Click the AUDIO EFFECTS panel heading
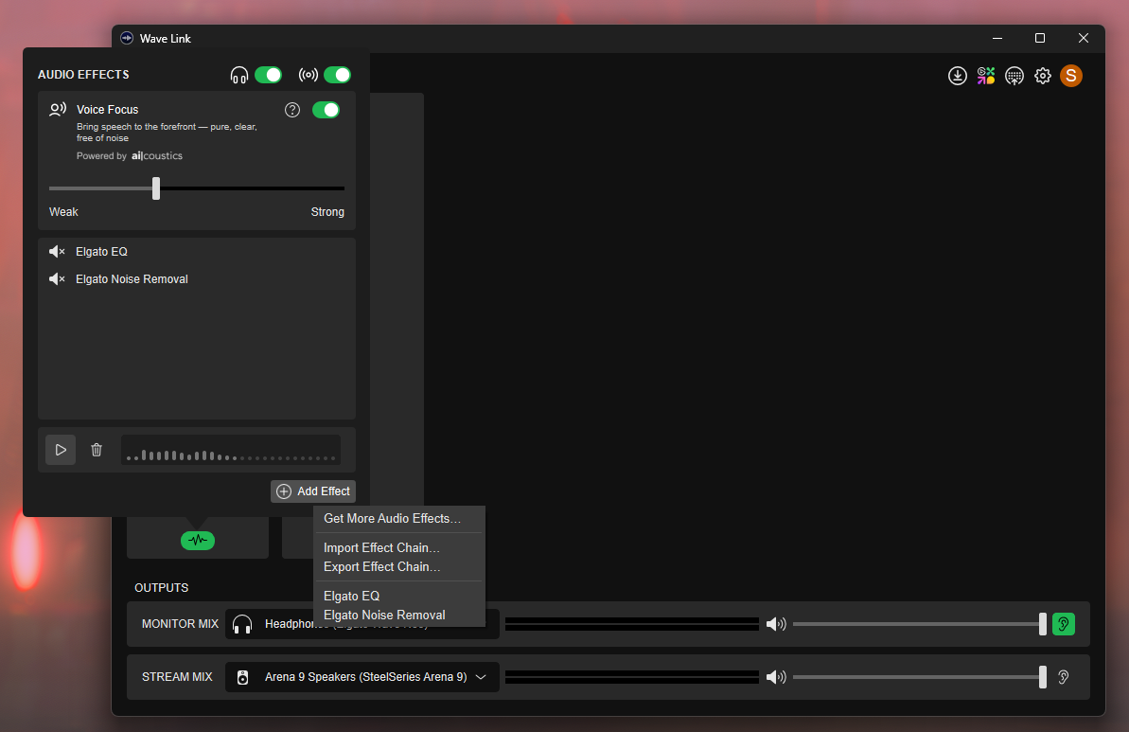Viewport: 1129px width, 732px height. [x=83, y=75]
